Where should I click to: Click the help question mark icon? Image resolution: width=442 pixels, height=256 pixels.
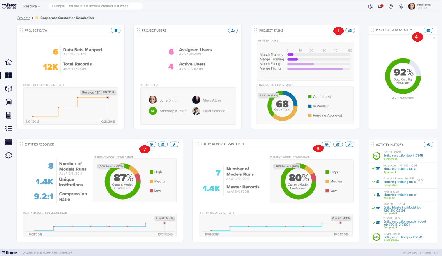pyautogui.click(x=391, y=6)
